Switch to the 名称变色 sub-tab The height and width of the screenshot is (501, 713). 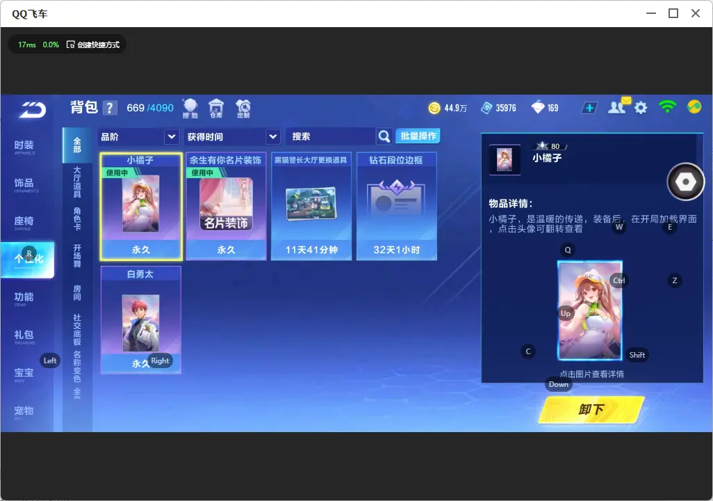coord(77,366)
